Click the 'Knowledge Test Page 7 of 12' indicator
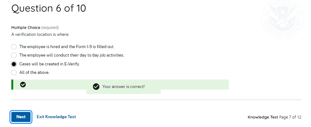The width and height of the screenshot is (311, 127). tap(274, 117)
